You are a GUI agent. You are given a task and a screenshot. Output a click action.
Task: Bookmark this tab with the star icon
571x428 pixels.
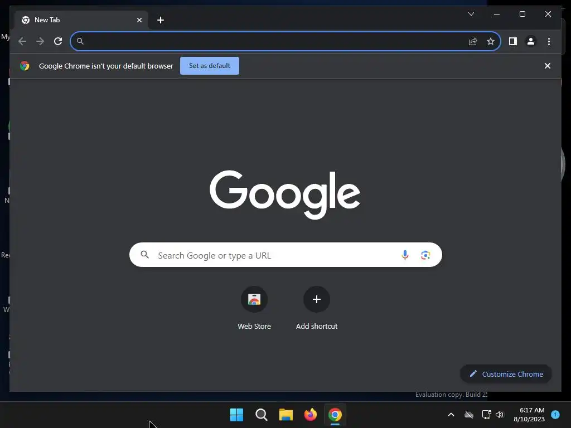tap(491, 41)
